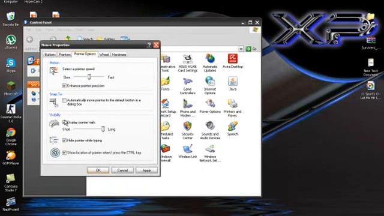Click Go button beside address bar

click(251, 49)
